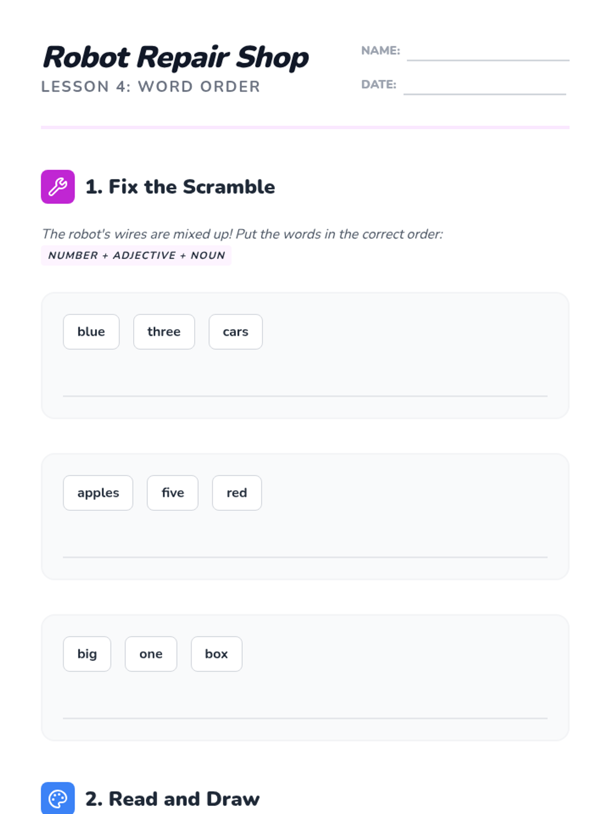Tap the "one" word chip

pos(151,654)
